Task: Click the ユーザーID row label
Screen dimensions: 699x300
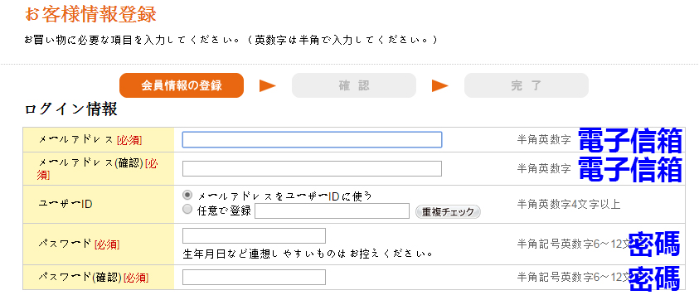Action: [x=65, y=204]
